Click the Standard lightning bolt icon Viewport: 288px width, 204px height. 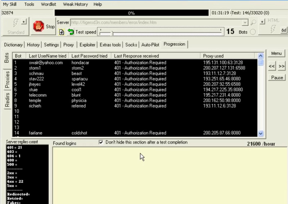point(15,23)
